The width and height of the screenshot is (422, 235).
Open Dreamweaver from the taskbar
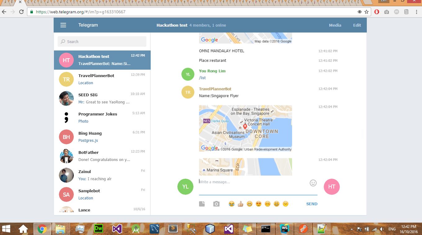click(x=98, y=229)
